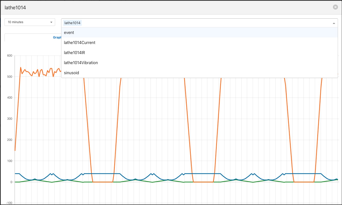Select the event option from the list
Screen dimensions: 342x205
point(69,33)
